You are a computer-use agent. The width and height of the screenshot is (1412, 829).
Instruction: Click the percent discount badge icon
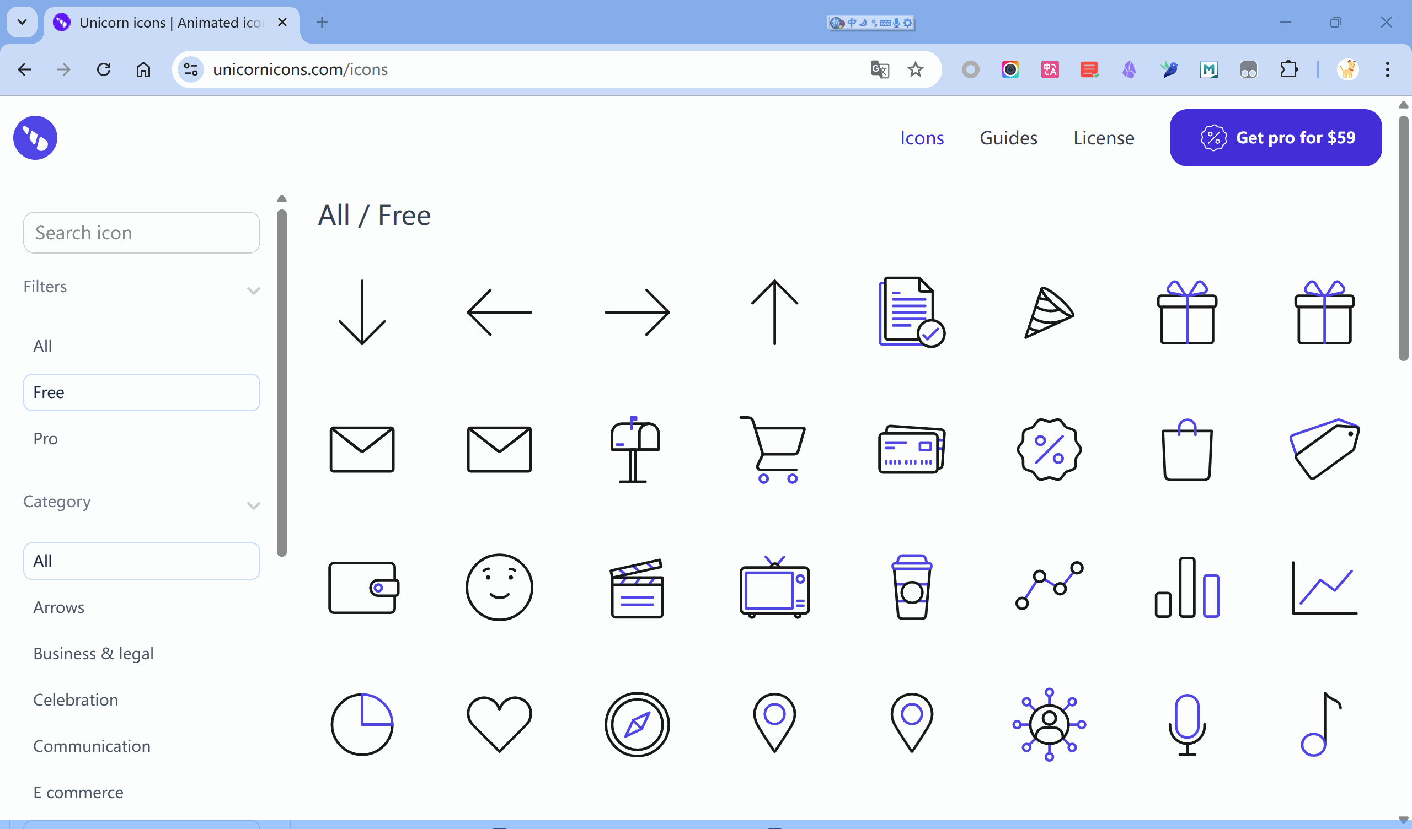[x=1049, y=449]
